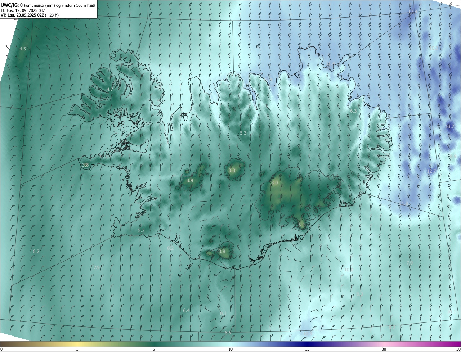Image resolution: width=461 pixels, height=352 pixels.
Task: Click the 4.5 value off the northwest coast
Action: (23, 49)
